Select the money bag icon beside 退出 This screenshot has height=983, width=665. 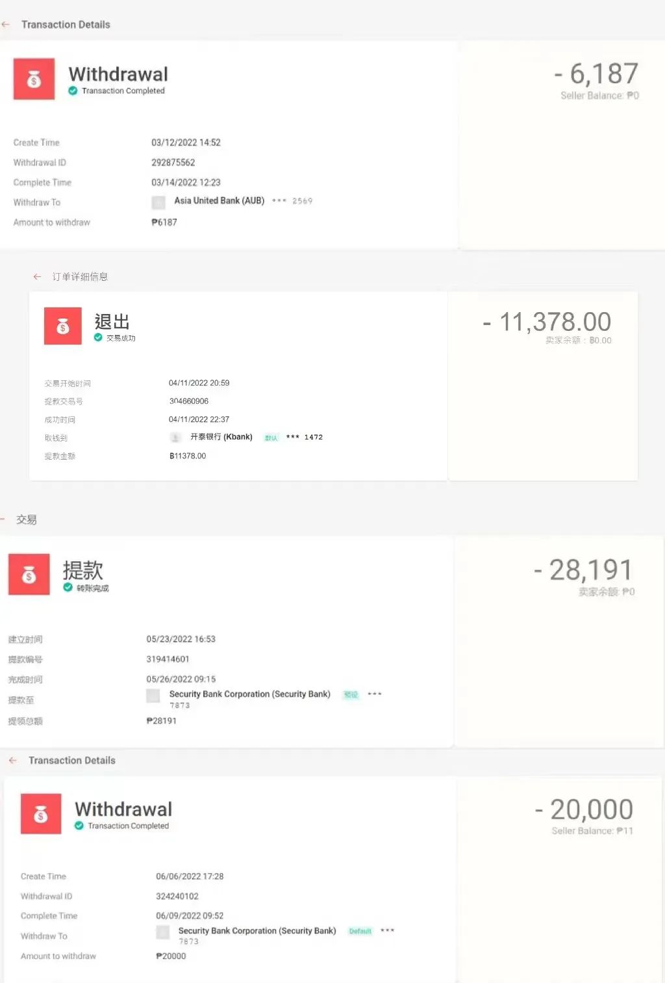(x=62, y=325)
